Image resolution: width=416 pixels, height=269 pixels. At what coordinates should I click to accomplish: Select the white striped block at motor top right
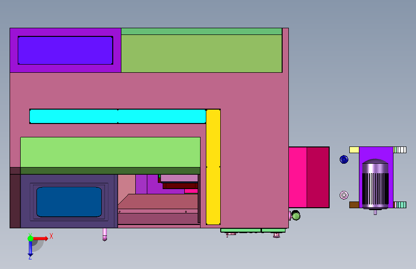point(400,150)
